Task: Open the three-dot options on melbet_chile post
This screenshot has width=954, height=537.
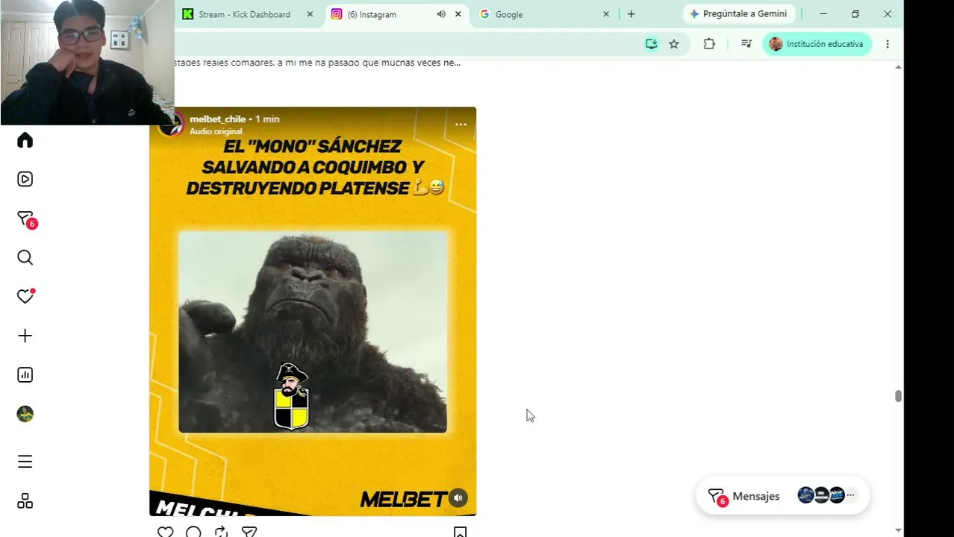Action: pyautogui.click(x=461, y=125)
